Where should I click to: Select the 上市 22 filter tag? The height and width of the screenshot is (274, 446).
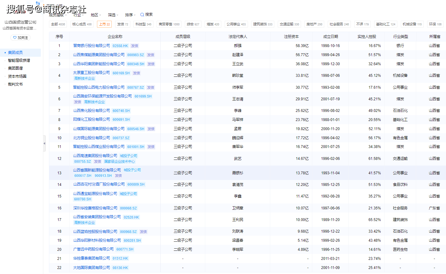coord(105,24)
